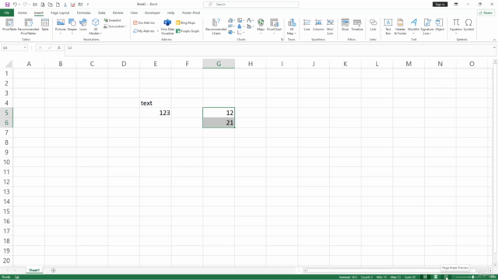Click the Icons button
This screenshot has height=280, width=498.
coord(83,25)
